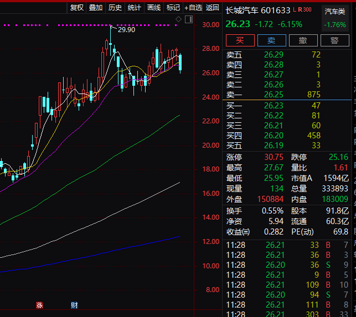Image resolution: width=356 pixels, height=317 pixels.
Task: Click tick row with volume 111 B
Action: (287, 305)
